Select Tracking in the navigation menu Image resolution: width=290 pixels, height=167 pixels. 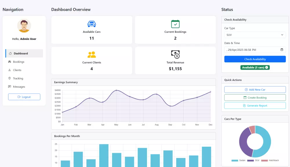[x=24, y=78]
